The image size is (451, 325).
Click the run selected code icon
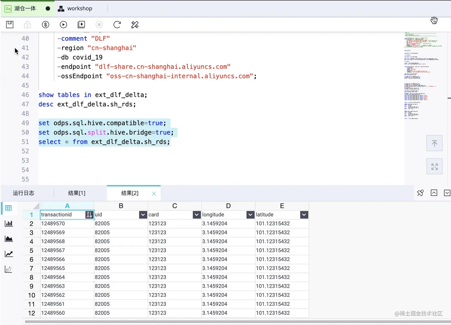[81, 24]
